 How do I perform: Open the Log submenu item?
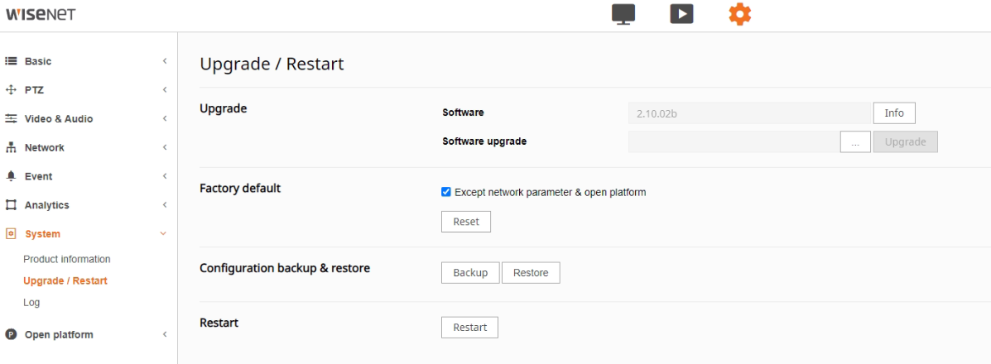coord(31,303)
